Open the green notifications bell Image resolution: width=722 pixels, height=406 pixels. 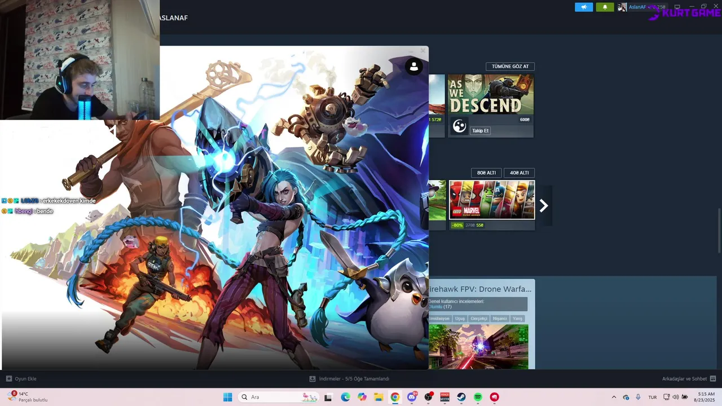[605, 7]
